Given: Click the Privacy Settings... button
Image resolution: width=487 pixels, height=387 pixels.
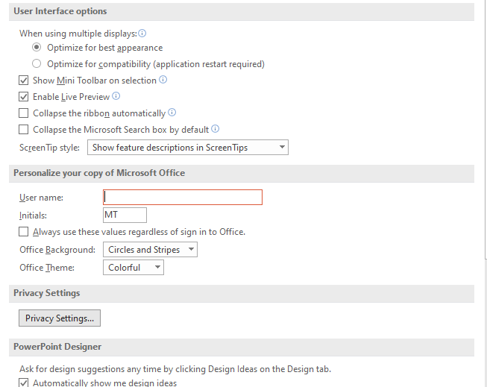Looking at the screenshot, I should click(60, 318).
